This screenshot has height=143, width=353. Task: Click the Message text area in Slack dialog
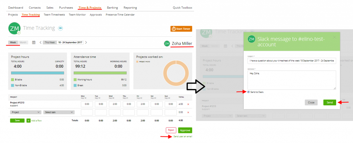pos(292,80)
